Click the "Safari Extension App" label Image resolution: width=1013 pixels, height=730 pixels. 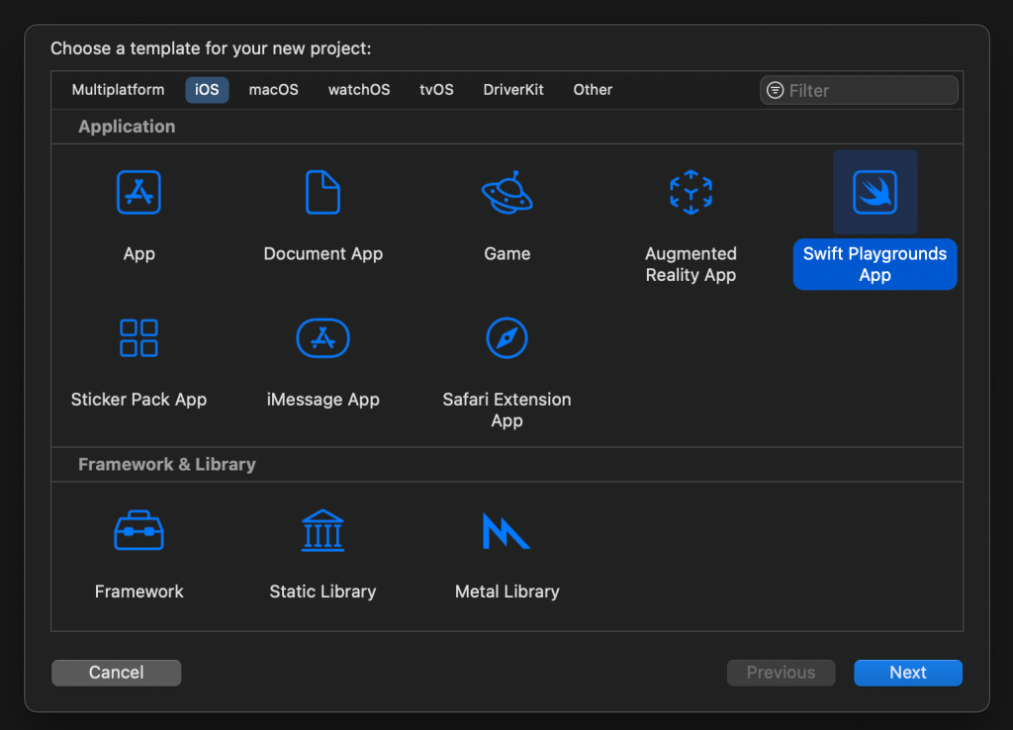pyautogui.click(x=507, y=410)
